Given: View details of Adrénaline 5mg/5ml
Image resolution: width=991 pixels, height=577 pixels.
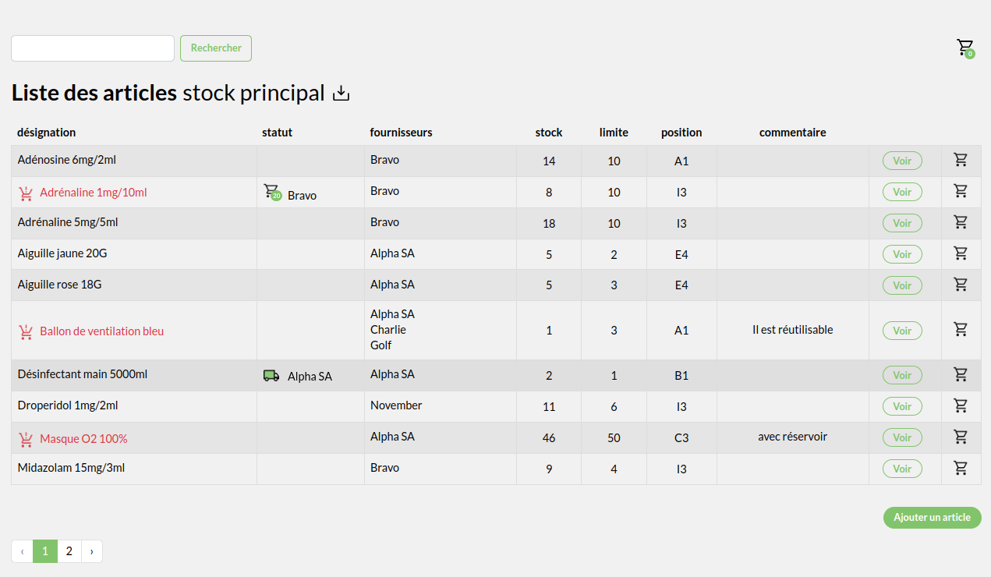Looking at the screenshot, I should (x=902, y=223).
